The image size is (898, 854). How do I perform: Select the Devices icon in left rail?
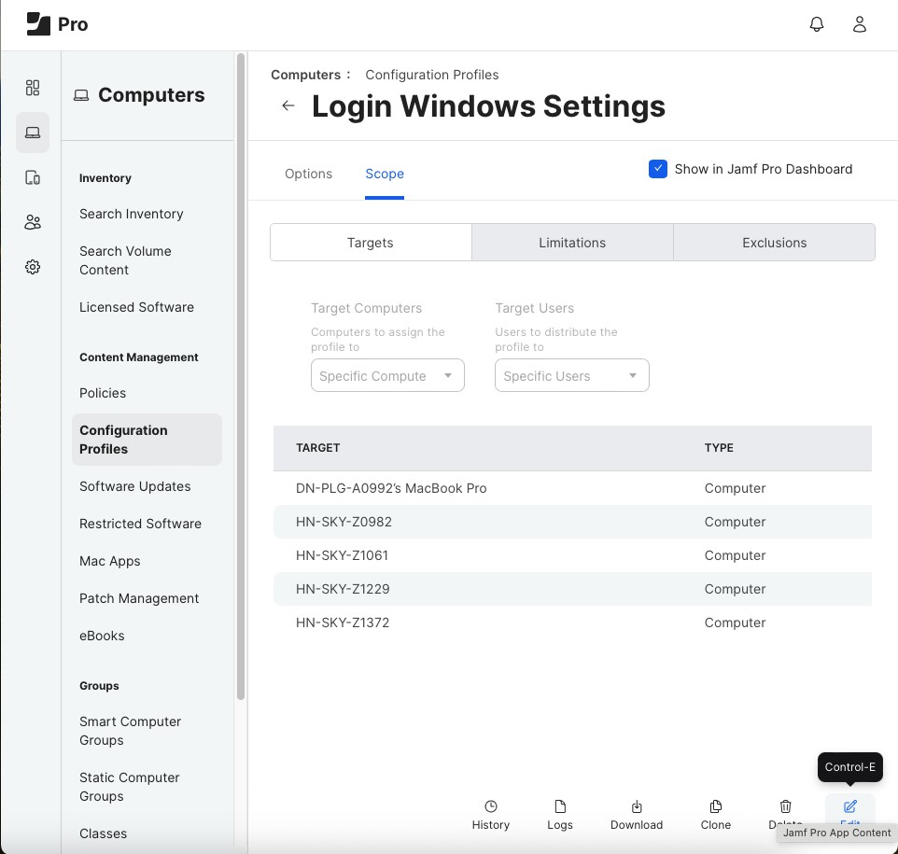pyautogui.click(x=33, y=177)
